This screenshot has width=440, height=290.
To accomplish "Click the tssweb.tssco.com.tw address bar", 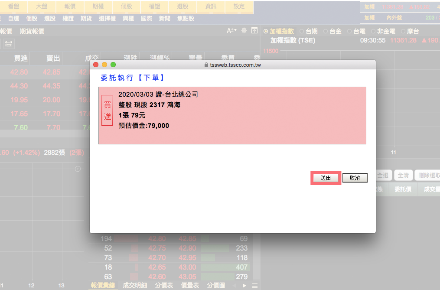I will pos(233,65).
